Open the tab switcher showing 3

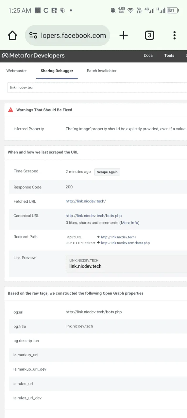point(149,35)
